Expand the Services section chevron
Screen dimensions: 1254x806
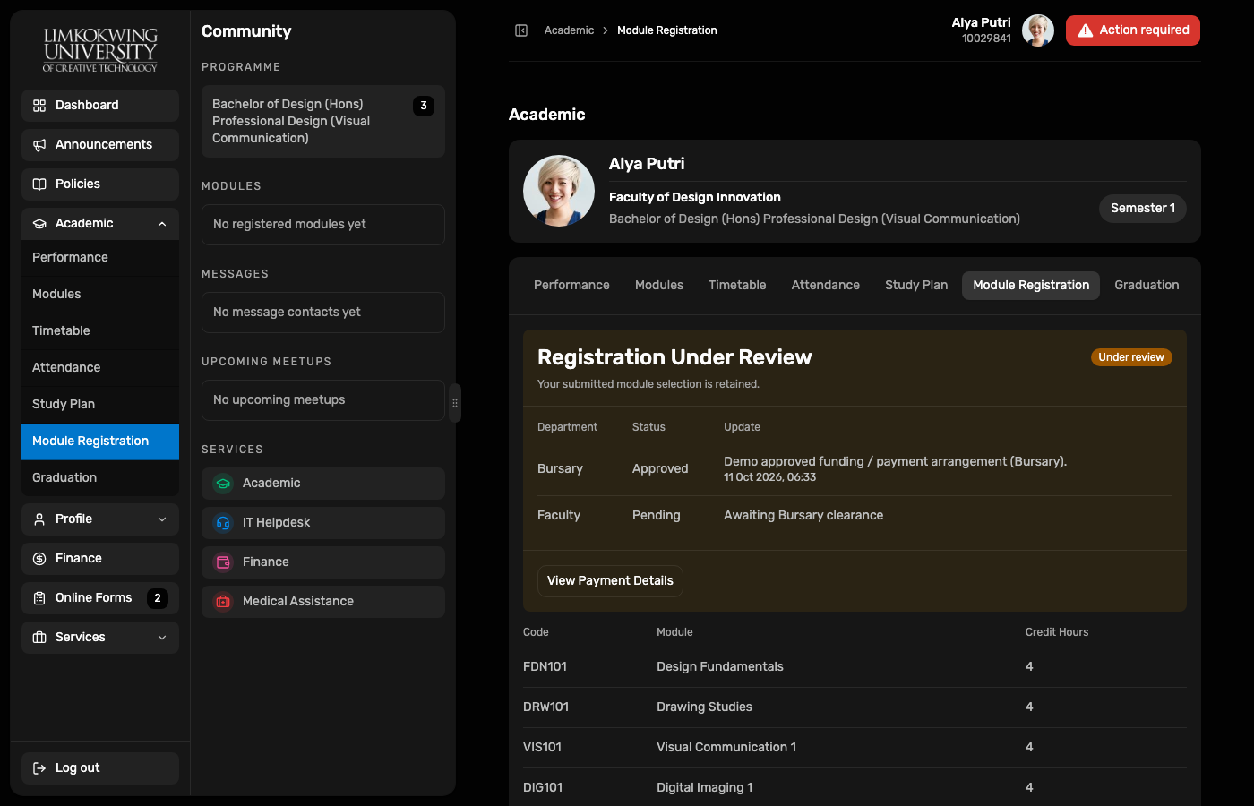tap(162, 638)
